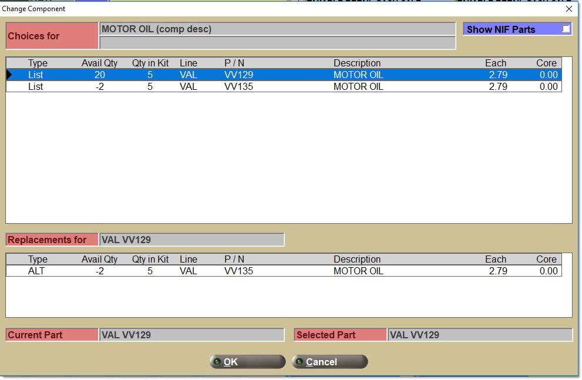Click the Cancel button

[x=329, y=362]
